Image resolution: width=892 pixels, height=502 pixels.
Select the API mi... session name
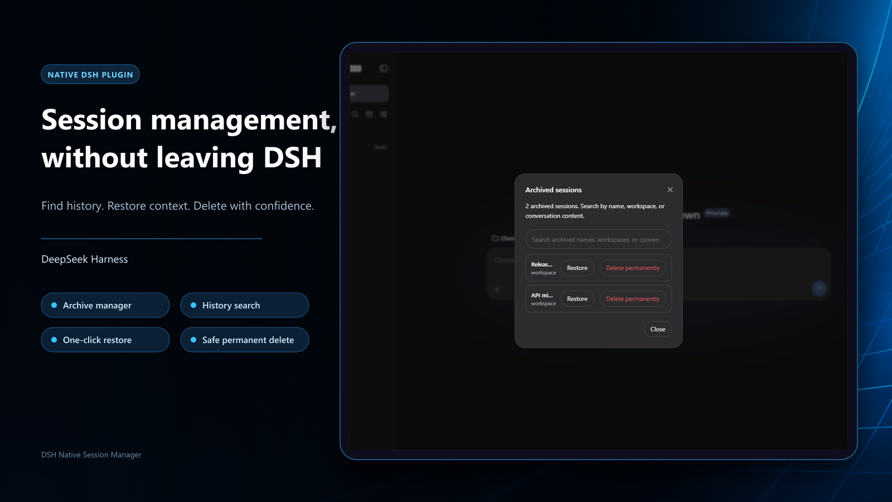(x=542, y=295)
